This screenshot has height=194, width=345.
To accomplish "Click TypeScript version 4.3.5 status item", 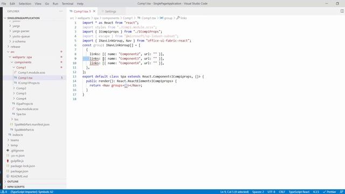I will point(316,192).
